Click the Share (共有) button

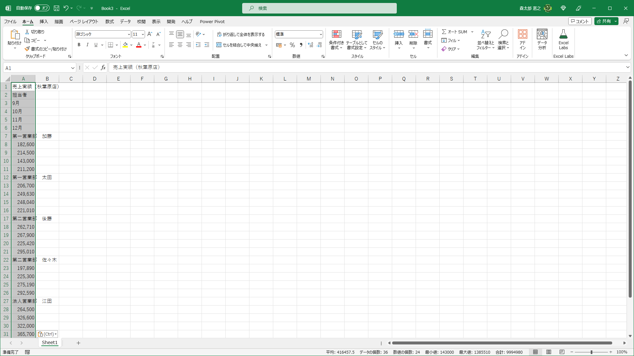[604, 21]
